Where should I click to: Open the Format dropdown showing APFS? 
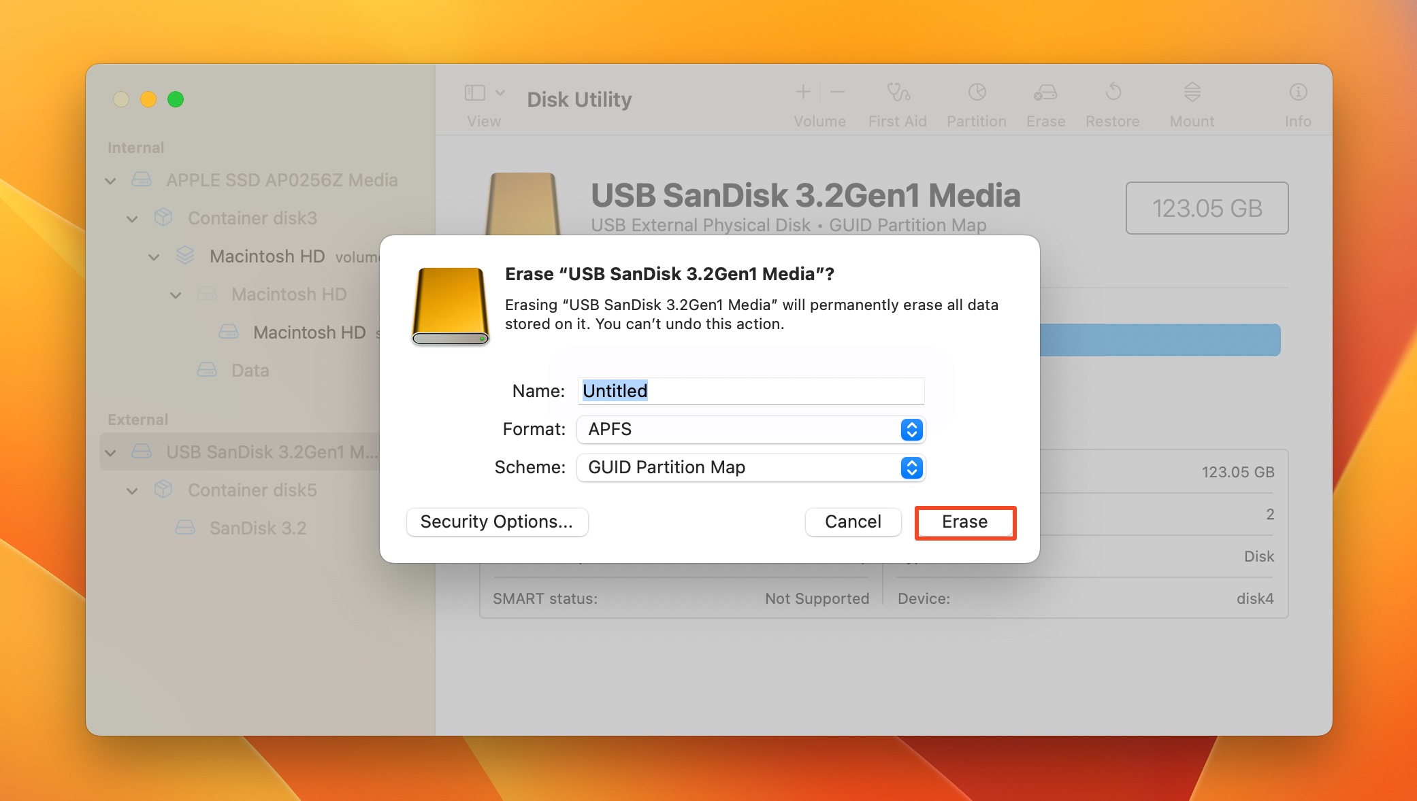click(x=751, y=430)
